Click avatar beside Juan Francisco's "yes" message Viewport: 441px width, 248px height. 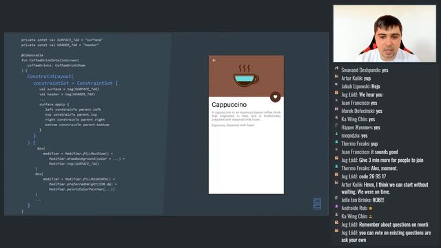click(x=336, y=101)
